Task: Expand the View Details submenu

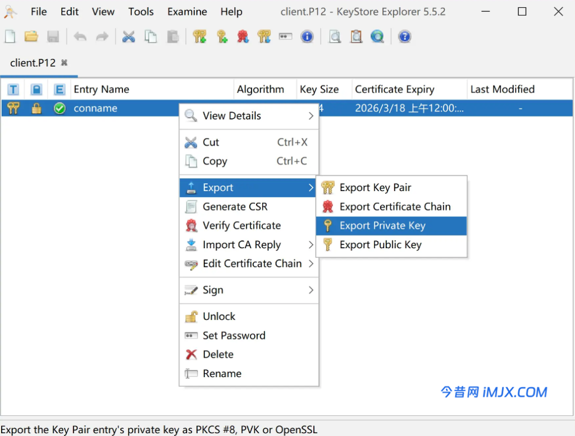Action: click(x=249, y=116)
